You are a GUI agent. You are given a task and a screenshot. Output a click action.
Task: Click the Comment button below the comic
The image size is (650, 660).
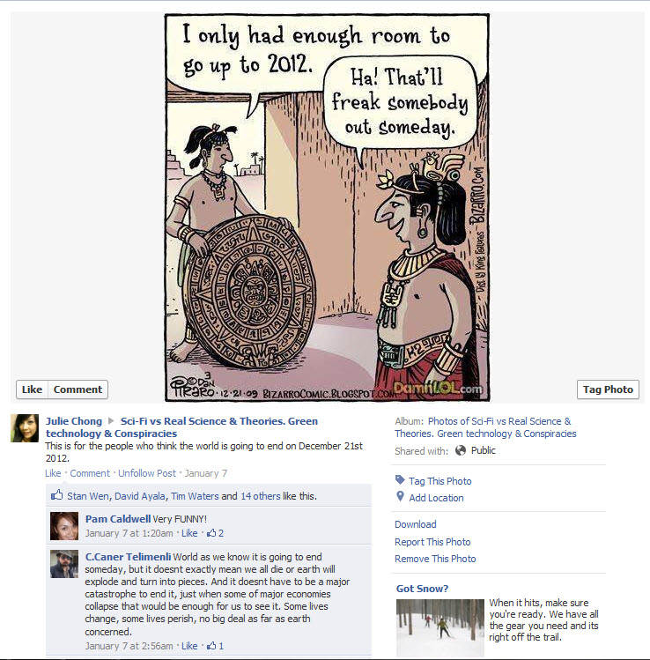[x=78, y=389]
